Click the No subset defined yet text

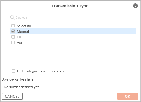coord(21,87)
